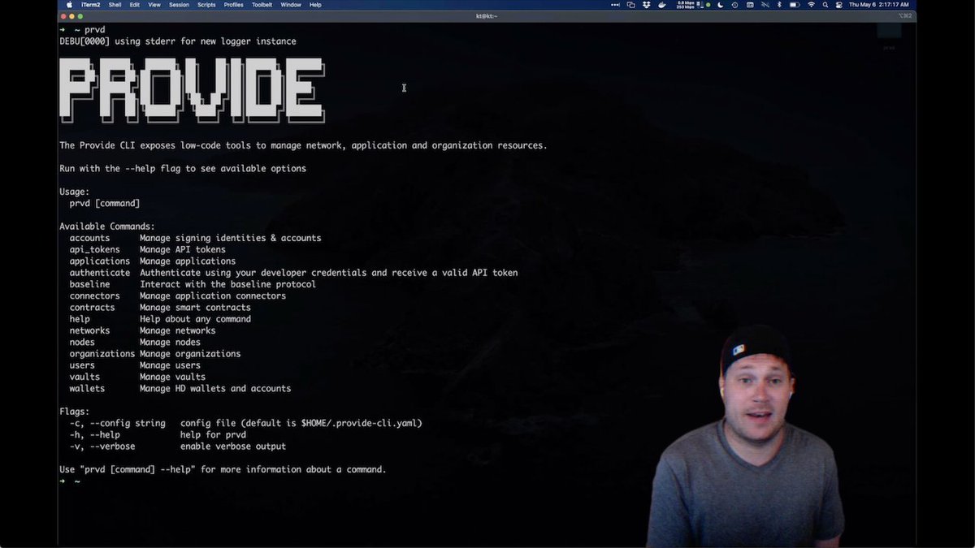
Task: Open the Edit menu
Action: coord(135,5)
